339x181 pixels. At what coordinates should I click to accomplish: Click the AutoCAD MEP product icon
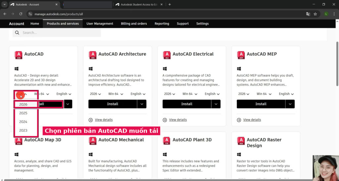click(x=241, y=55)
